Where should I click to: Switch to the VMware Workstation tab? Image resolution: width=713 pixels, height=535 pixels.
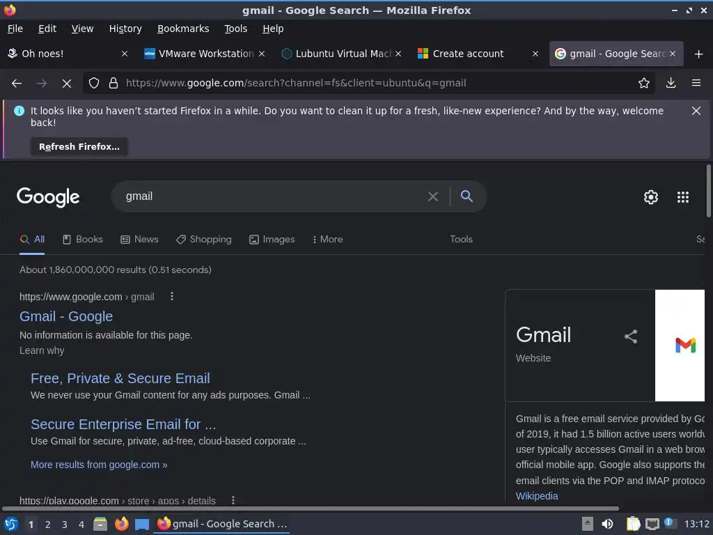205,54
